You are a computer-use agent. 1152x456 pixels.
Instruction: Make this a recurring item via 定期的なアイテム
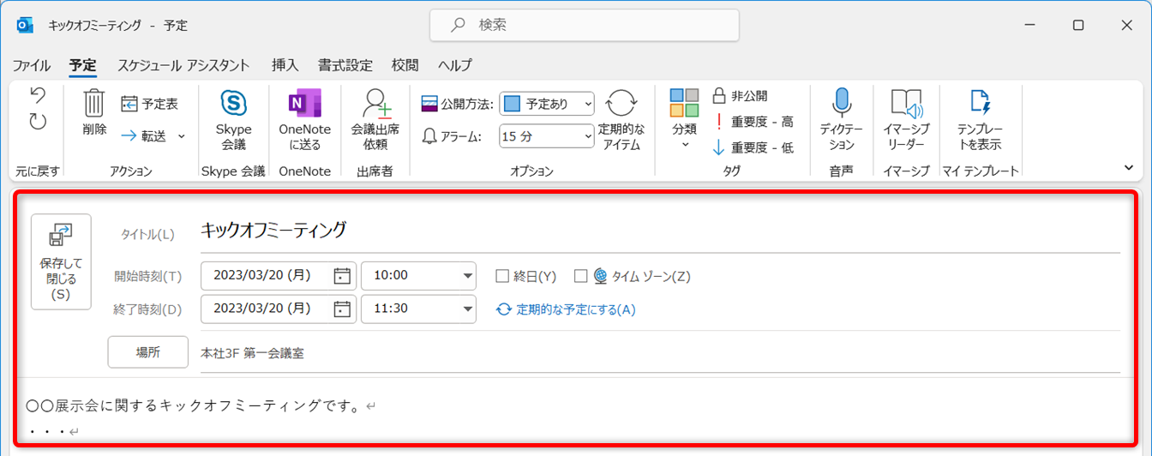621,105
